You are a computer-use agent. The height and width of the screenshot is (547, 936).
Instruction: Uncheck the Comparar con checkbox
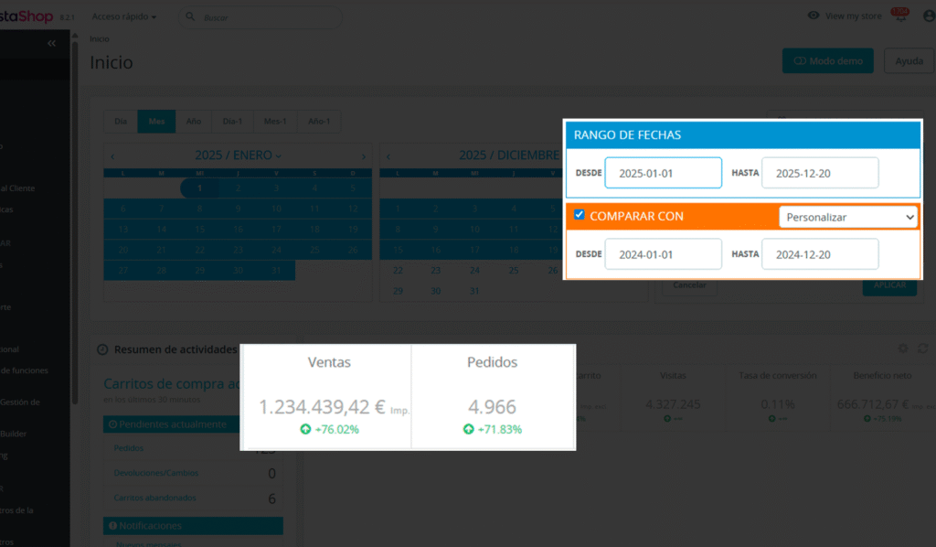[x=580, y=216]
